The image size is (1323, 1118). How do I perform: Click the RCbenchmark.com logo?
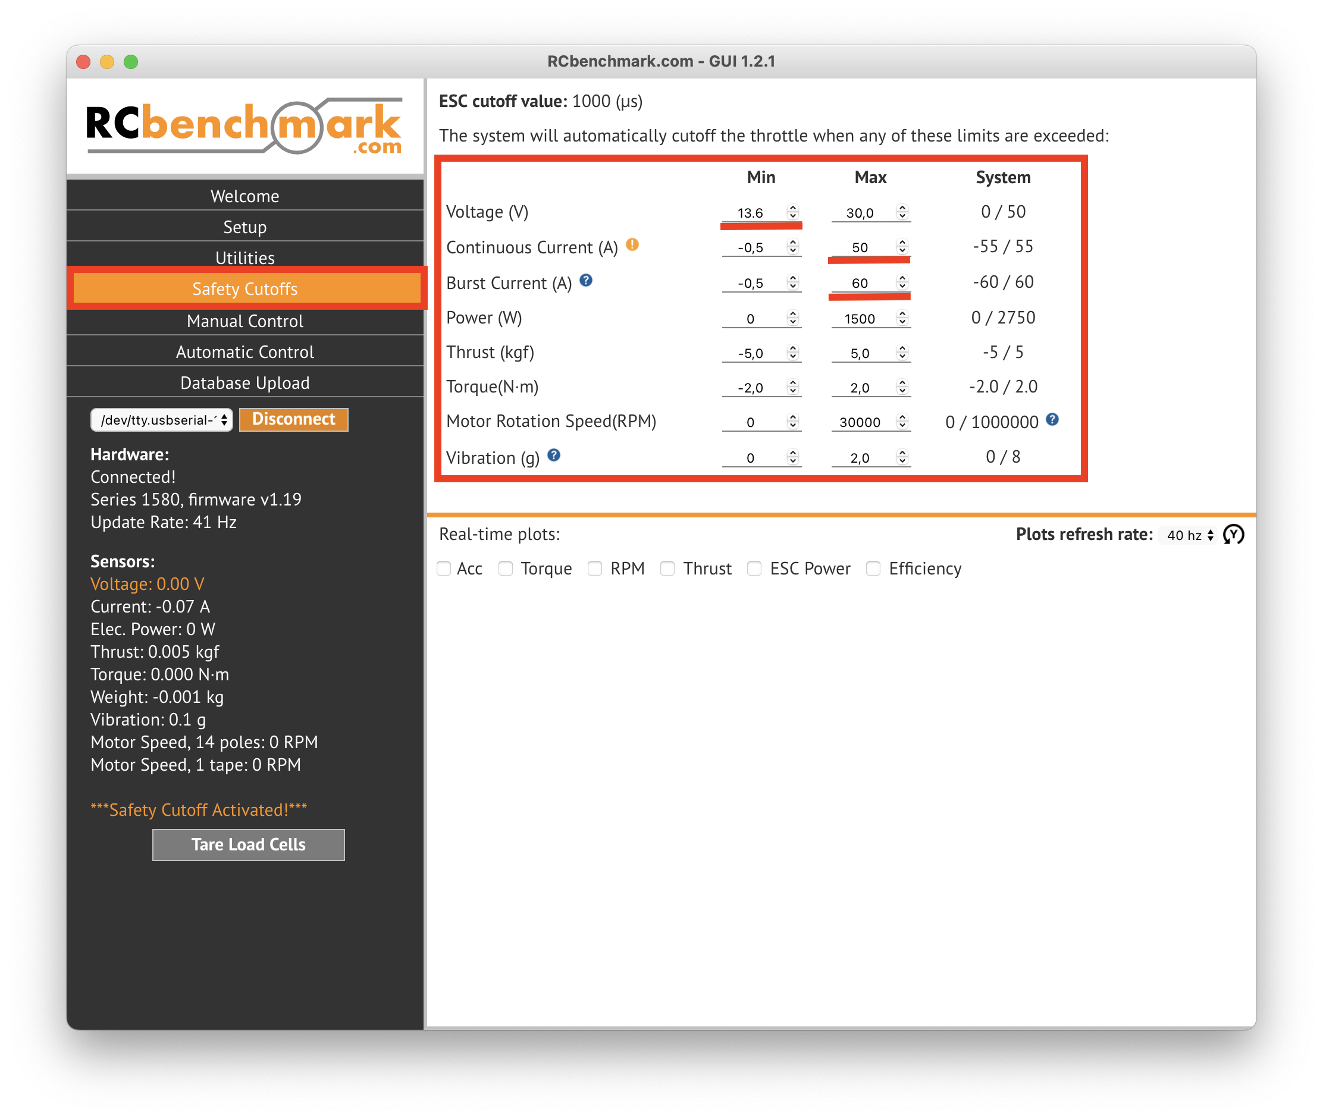244,125
